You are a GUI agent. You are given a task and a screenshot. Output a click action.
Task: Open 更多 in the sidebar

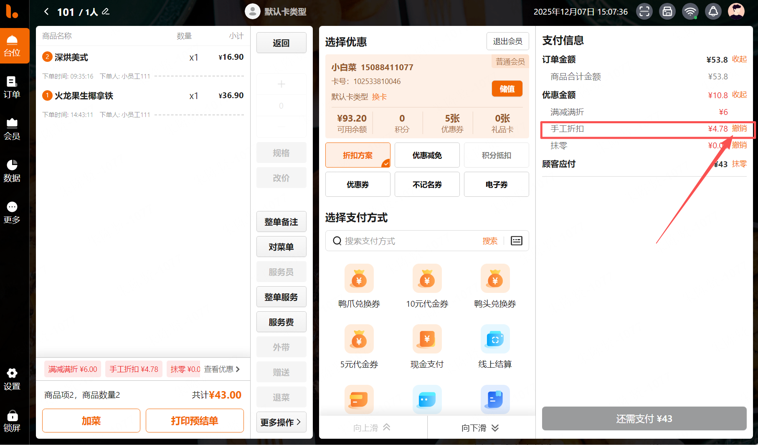[x=12, y=213]
